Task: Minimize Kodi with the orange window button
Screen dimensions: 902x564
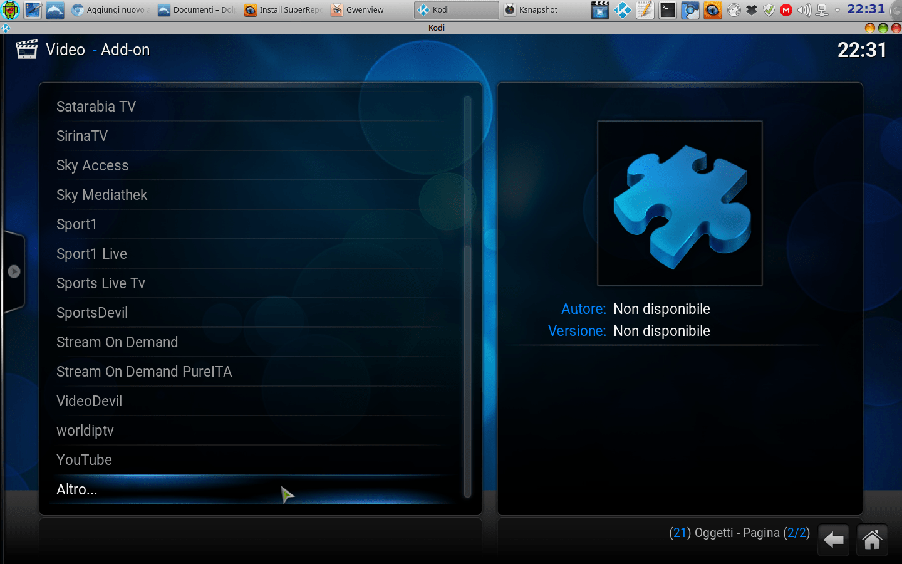Action: tap(869, 28)
